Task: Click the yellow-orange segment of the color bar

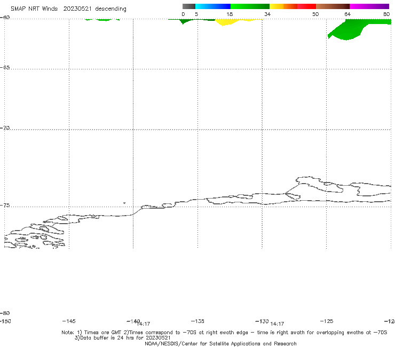Action: tap(283, 6)
